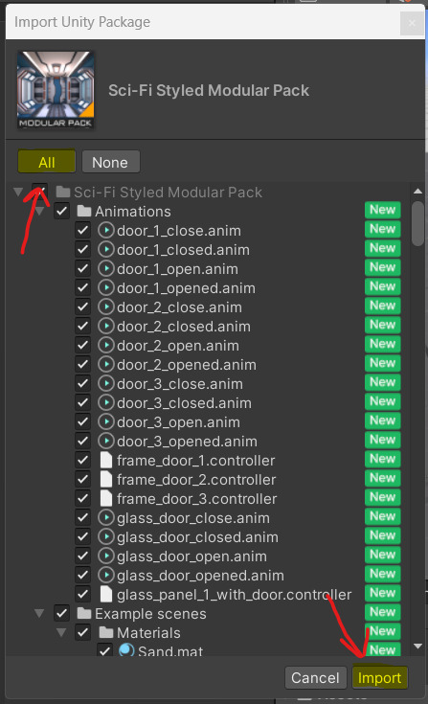Click the Sand.mat material sphere icon
The width and height of the screenshot is (428, 704).
pos(126,649)
